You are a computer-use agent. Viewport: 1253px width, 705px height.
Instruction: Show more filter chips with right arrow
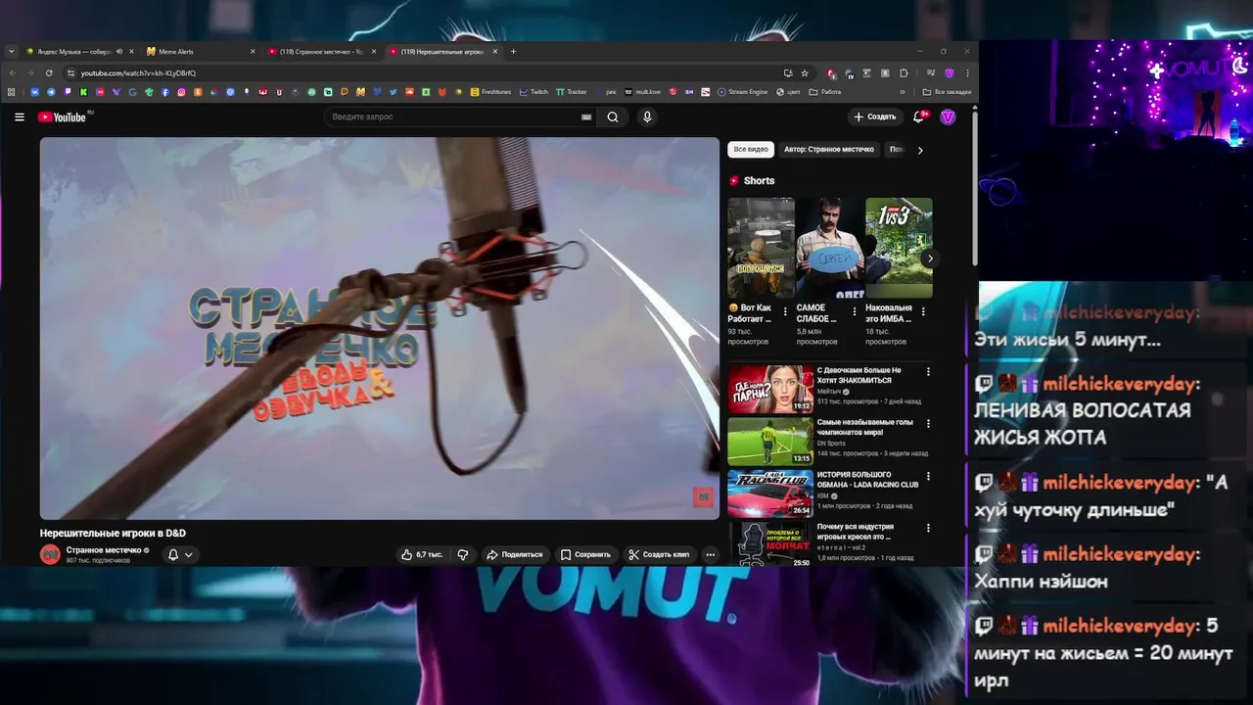(920, 150)
